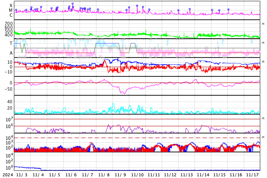267x178 pixels.
Task: Select the 11/17 date label
Action: 252,175
